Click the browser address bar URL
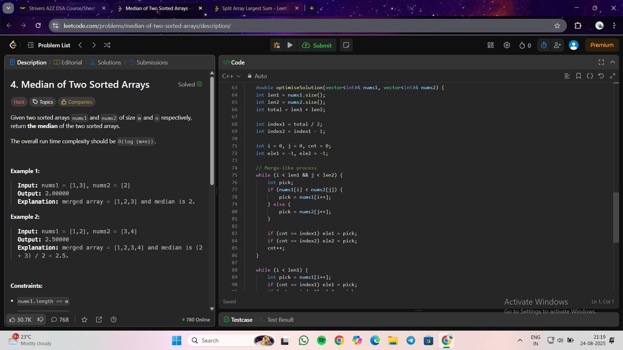This screenshot has width=623, height=350. (x=147, y=25)
